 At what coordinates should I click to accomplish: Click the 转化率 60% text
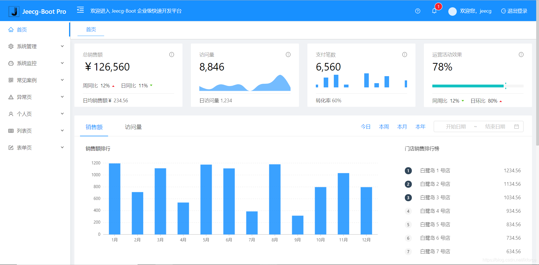tap(328, 101)
